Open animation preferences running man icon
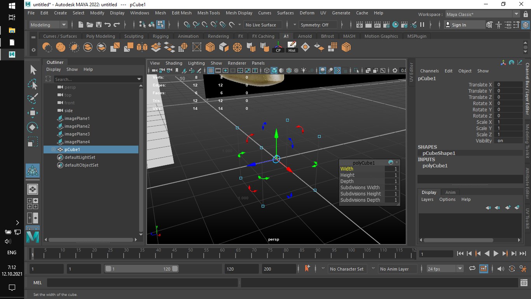The image size is (531, 299). tap(523, 269)
